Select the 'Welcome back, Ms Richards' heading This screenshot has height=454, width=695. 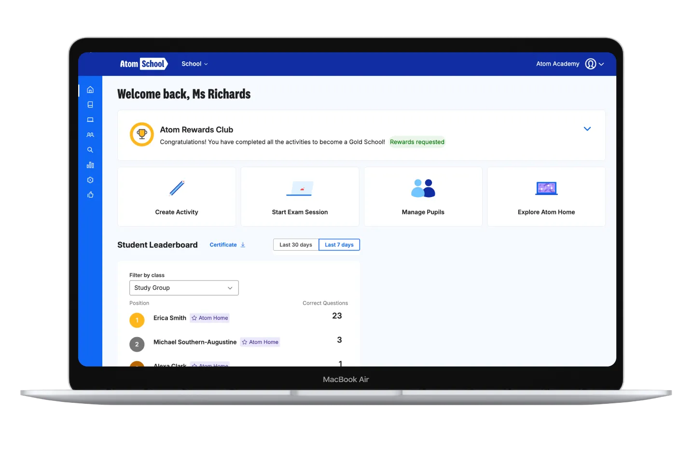(x=184, y=94)
